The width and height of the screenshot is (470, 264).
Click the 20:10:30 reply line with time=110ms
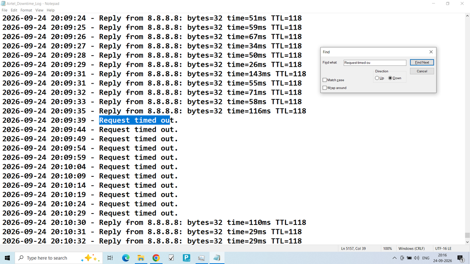coord(154,223)
